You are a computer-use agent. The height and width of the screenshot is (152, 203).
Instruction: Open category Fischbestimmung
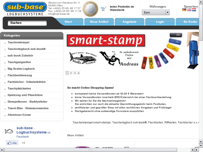coord(20,75)
